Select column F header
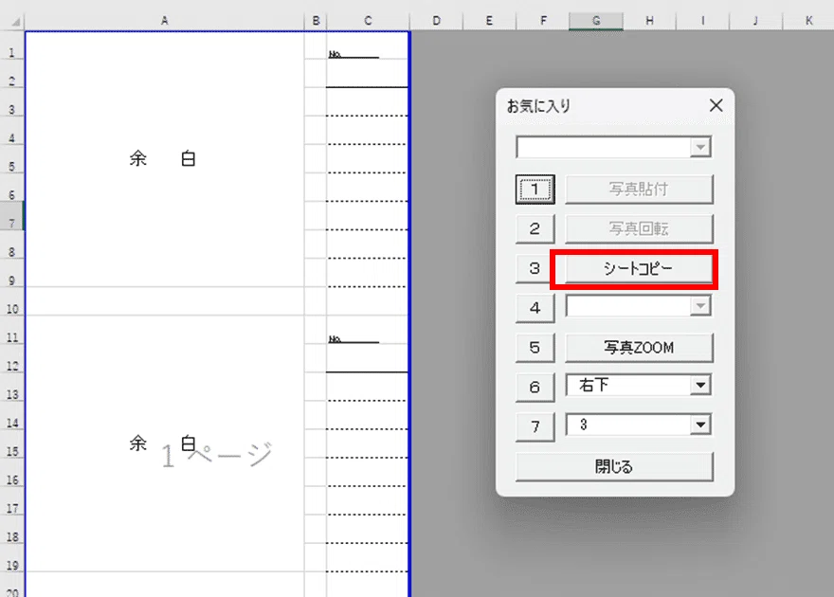Image resolution: width=834 pixels, height=597 pixels. pos(542,21)
